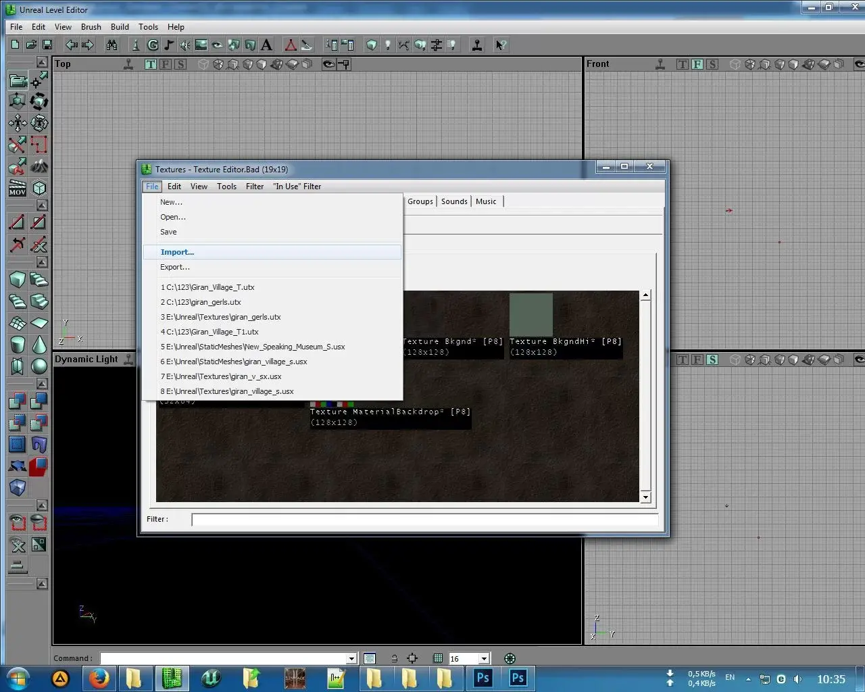865x692 pixels.
Task: Toggle the F button in Top viewport
Action: pos(166,64)
